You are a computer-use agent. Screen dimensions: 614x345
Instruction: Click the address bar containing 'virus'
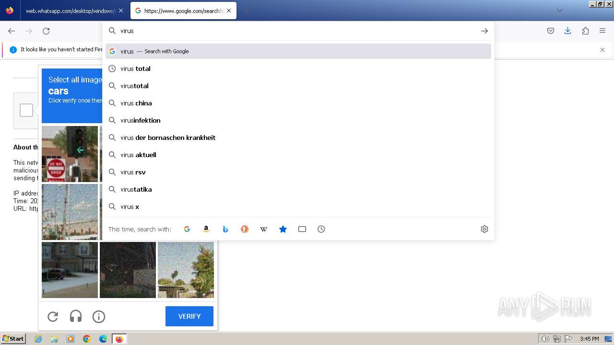297,31
